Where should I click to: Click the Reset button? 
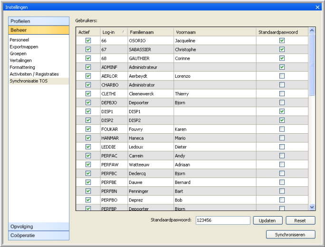tap(300, 220)
